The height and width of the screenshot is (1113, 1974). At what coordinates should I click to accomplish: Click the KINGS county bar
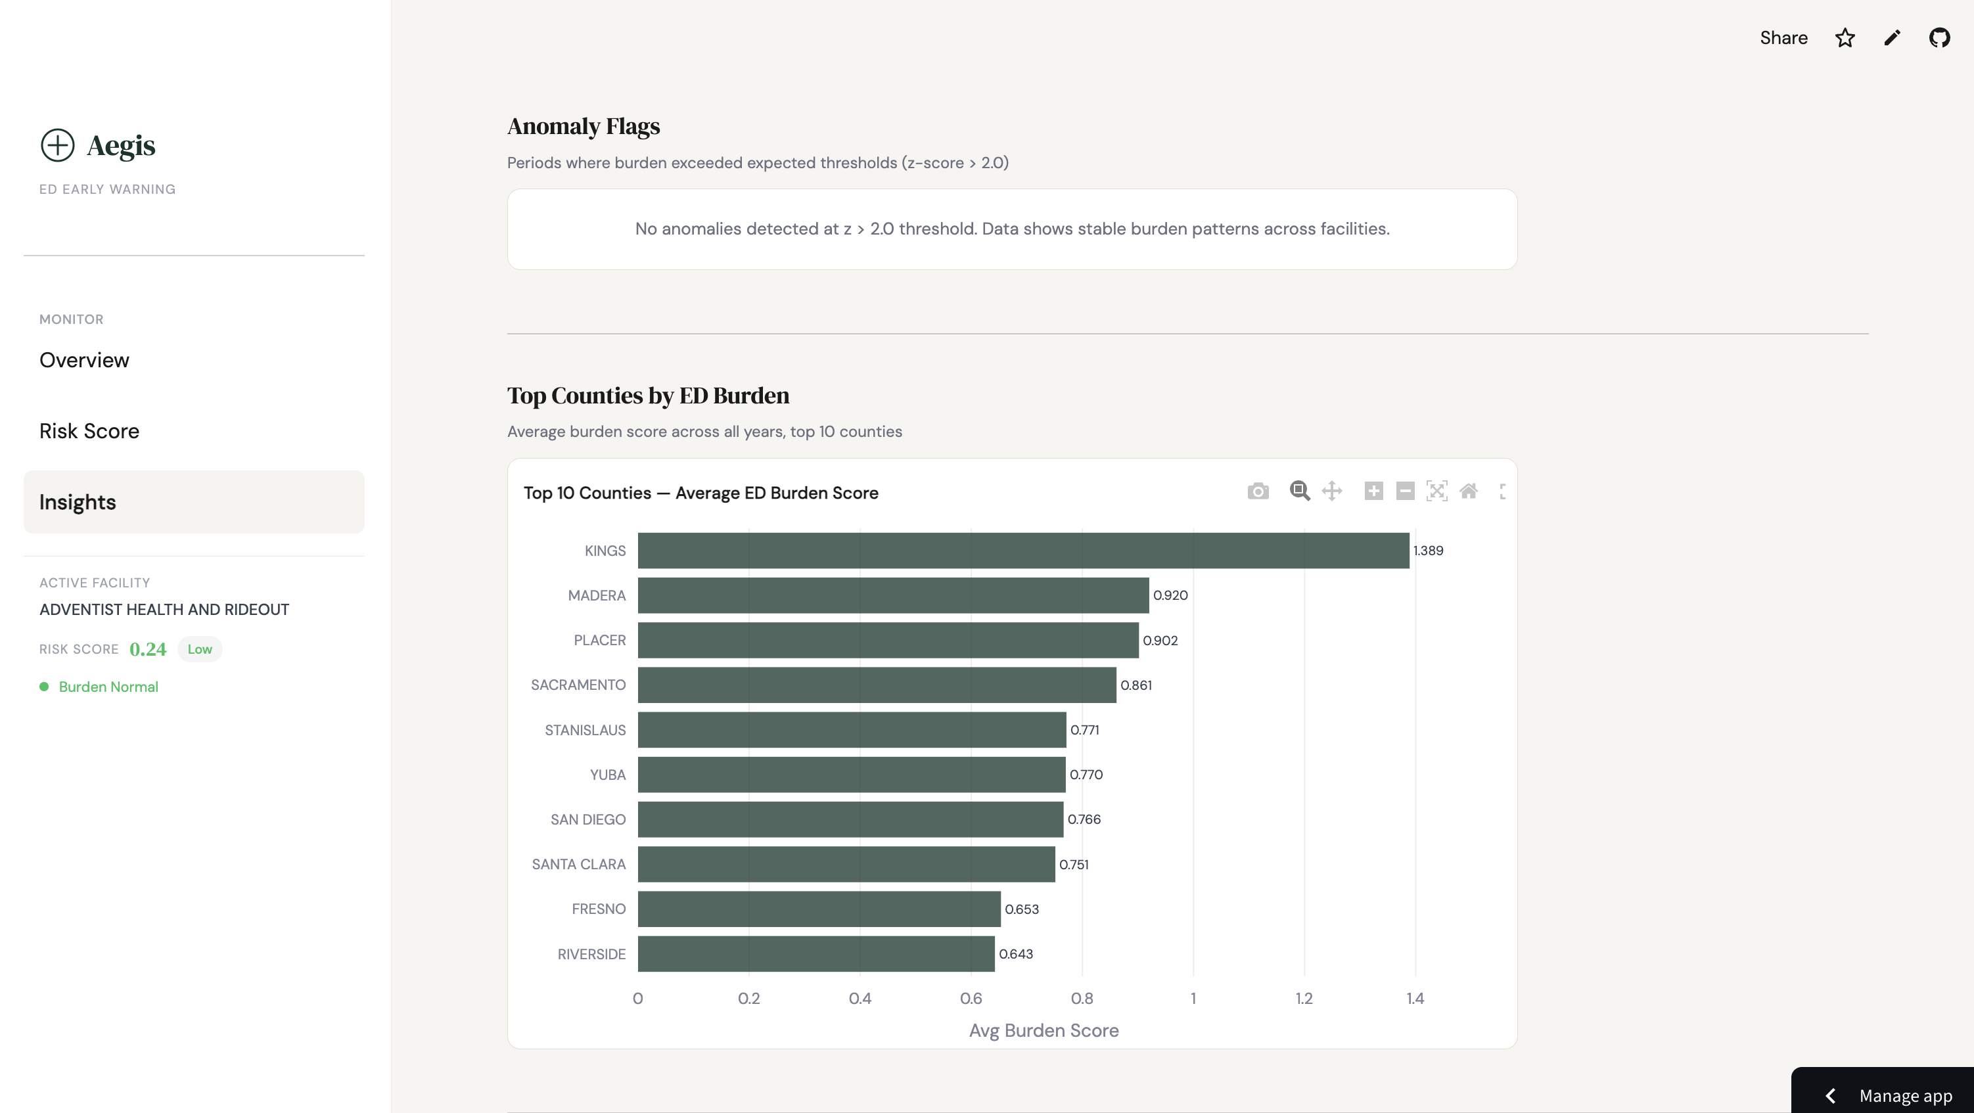pyautogui.click(x=1023, y=551)
